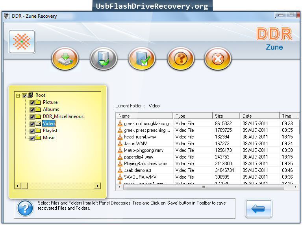The height and width of the screenshot is (225, 302).
Task: Click the book with checkmark toolbar button
Action: coord(142,59)
